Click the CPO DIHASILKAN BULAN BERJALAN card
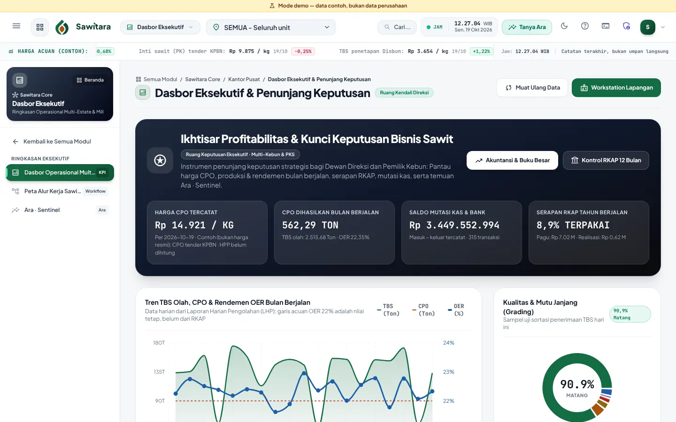Screen dimensions: 676x422 334,233
